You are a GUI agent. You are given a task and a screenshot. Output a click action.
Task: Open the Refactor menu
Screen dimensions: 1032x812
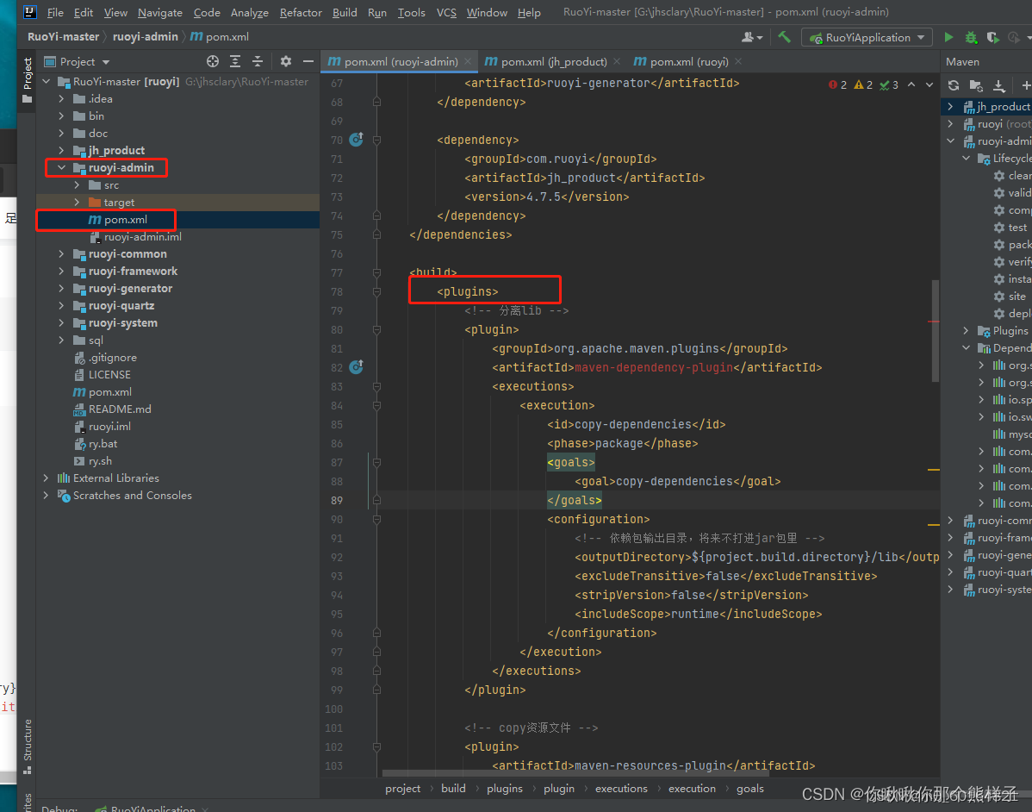(x=300, y=13)
